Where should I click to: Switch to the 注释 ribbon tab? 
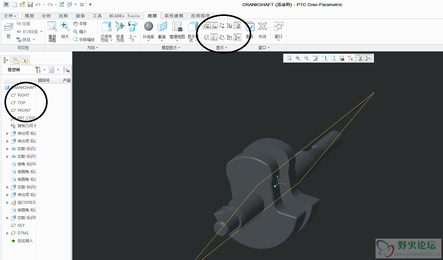click(63, 16)
